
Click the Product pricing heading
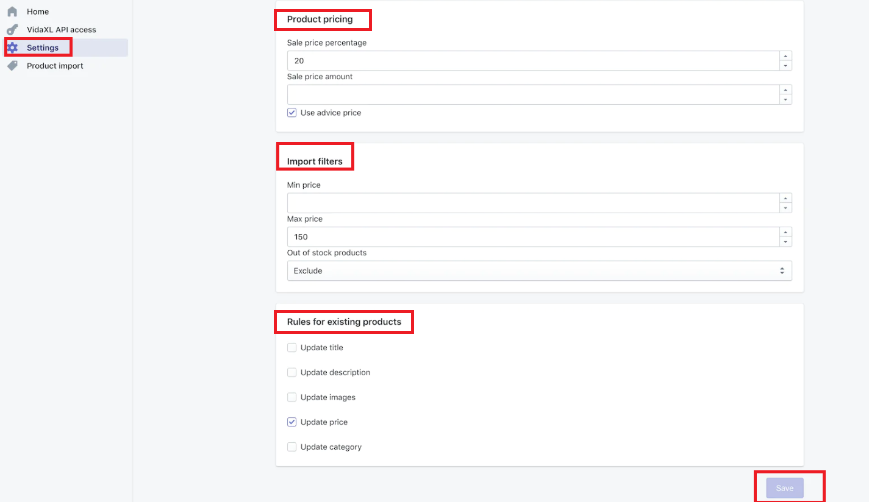tap(320, 19)
